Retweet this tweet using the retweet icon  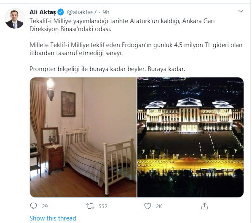coord(90,206)
